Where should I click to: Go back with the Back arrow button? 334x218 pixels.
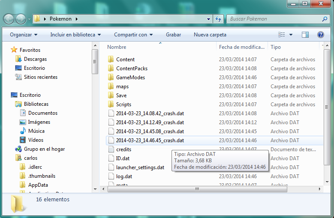(x=9, y=19)
